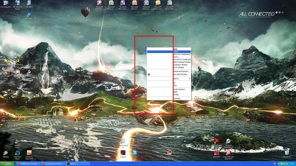Select Add to VLC media player

point(169,54)
